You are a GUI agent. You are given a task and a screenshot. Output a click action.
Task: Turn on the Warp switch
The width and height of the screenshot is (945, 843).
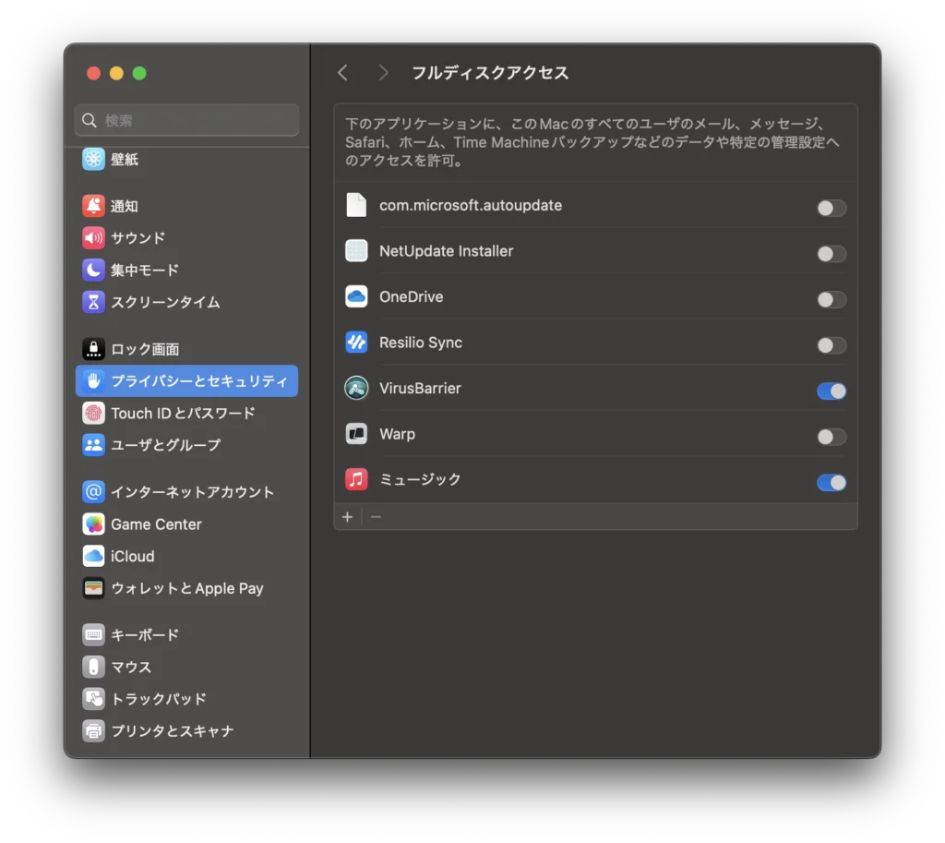coord(831,437)
